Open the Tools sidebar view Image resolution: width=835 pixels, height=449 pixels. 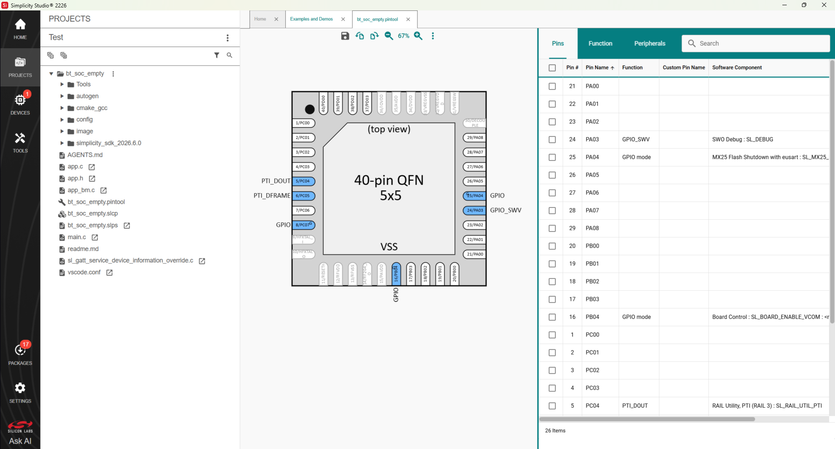[20, 143]
